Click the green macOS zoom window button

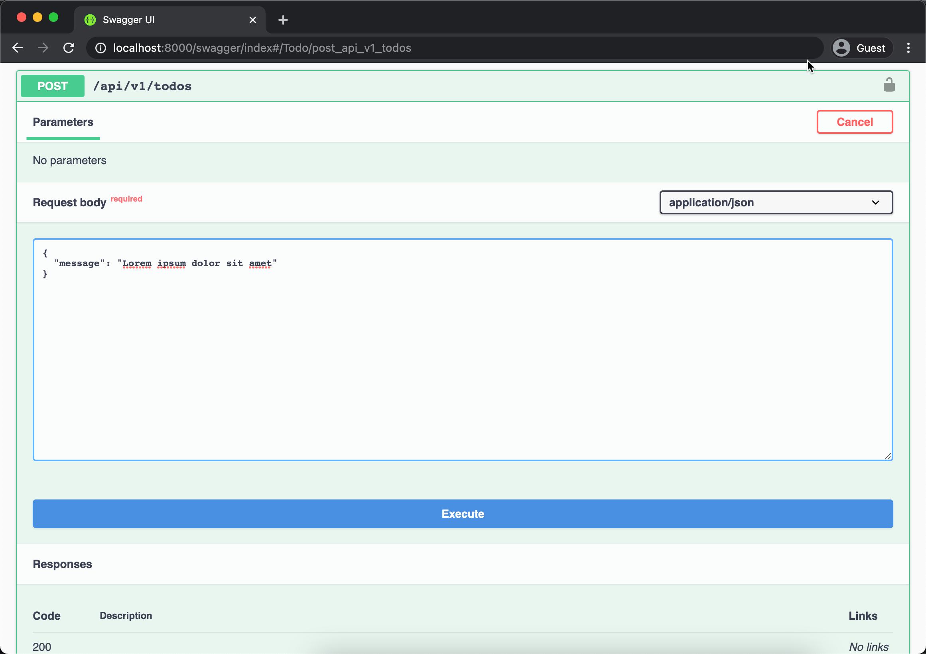53,17
